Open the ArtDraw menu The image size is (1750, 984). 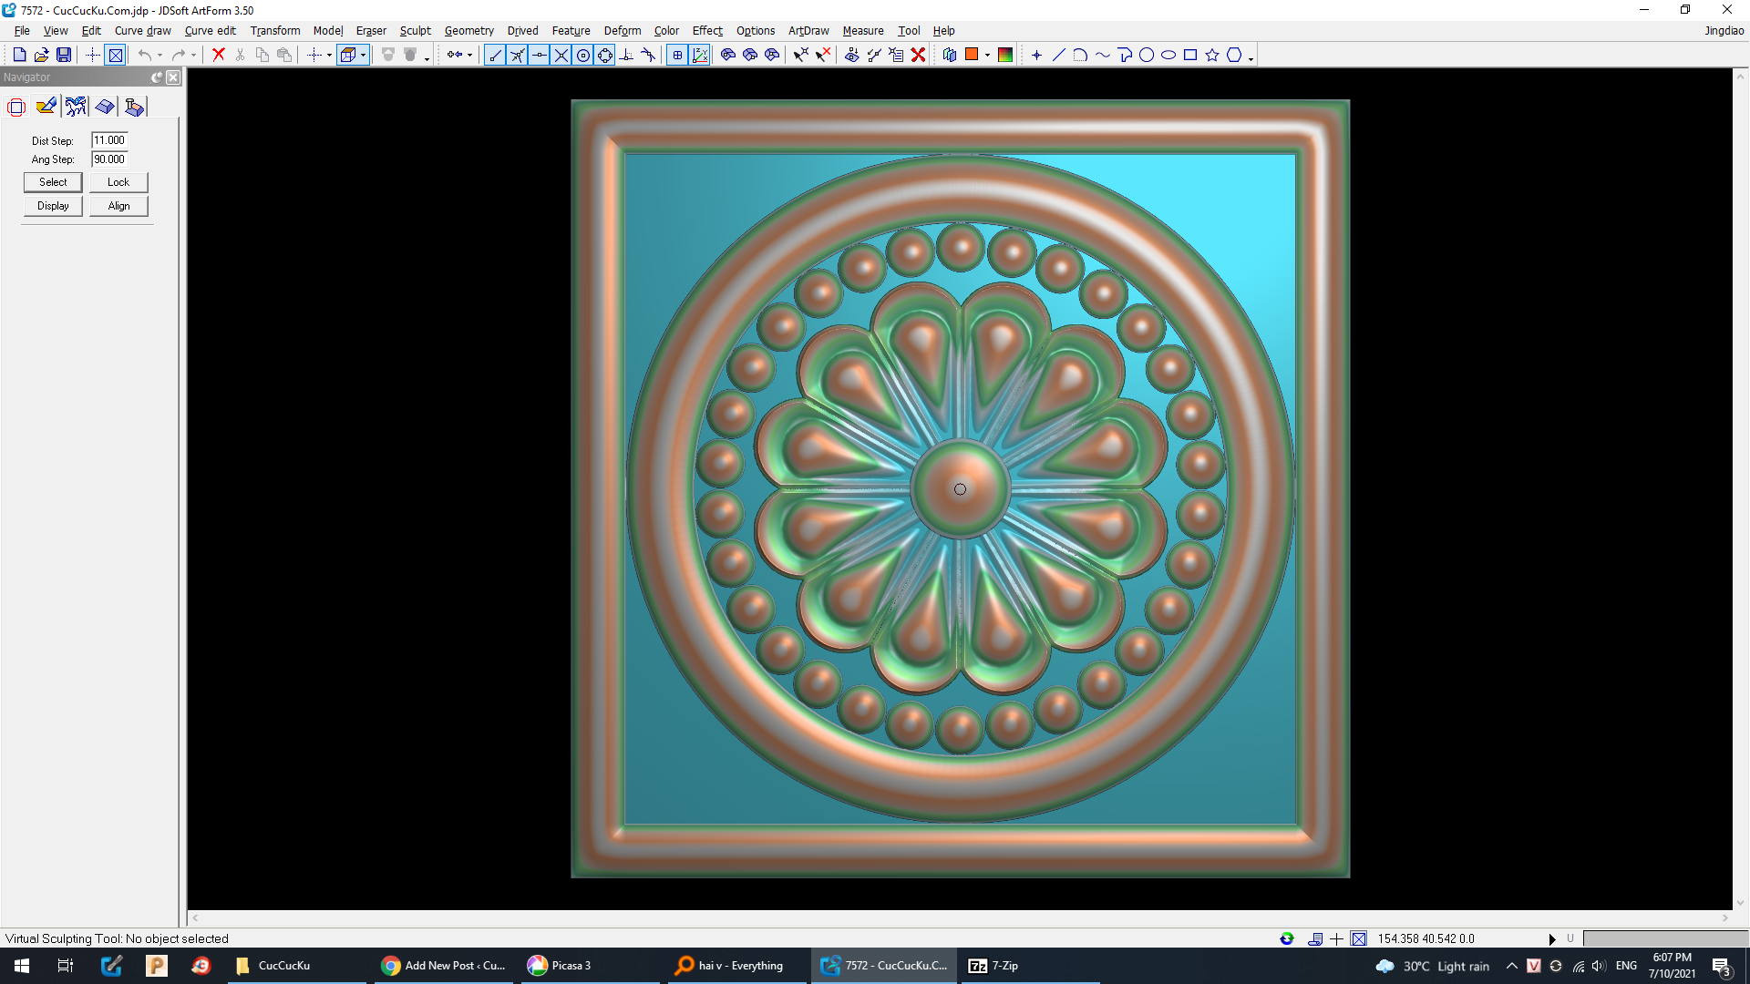tap(808, 31)
